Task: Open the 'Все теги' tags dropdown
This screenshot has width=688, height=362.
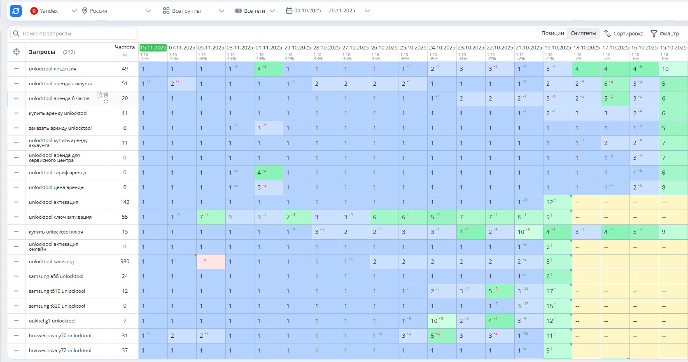Action: (255, 11)
